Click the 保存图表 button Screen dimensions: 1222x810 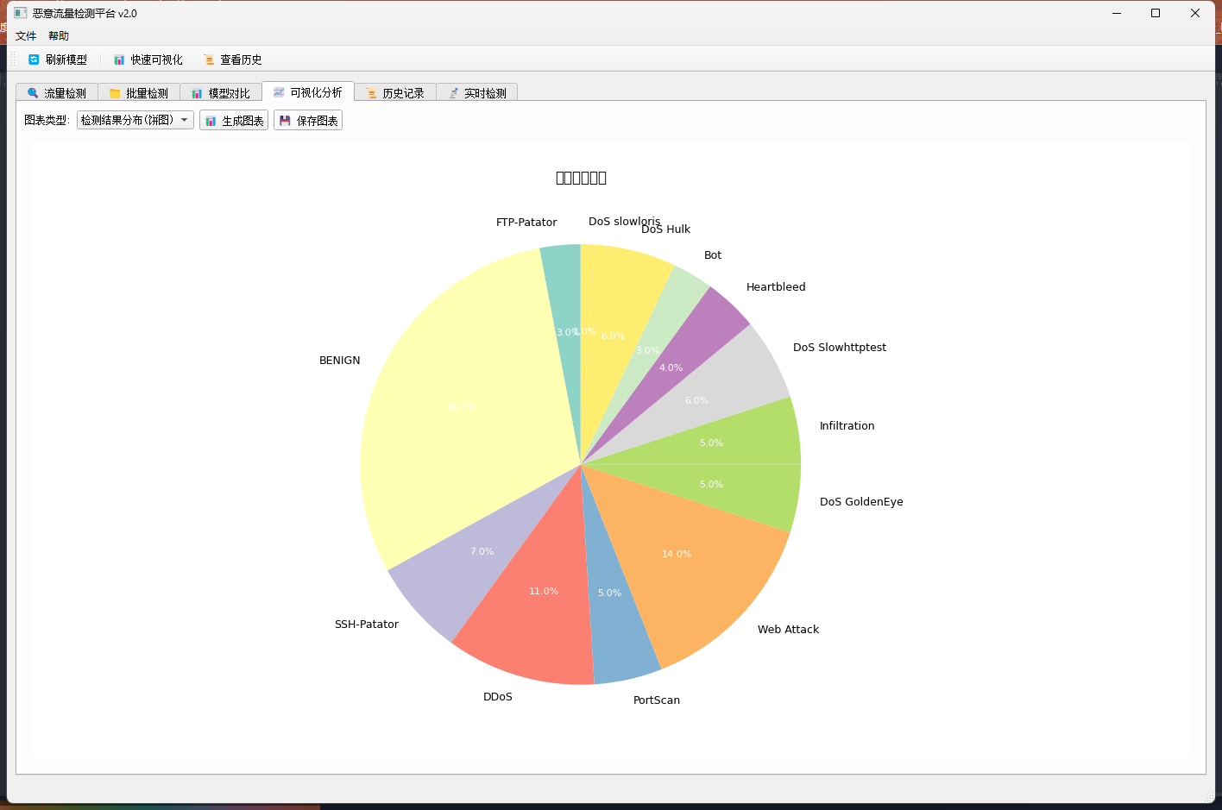(308, 120)
